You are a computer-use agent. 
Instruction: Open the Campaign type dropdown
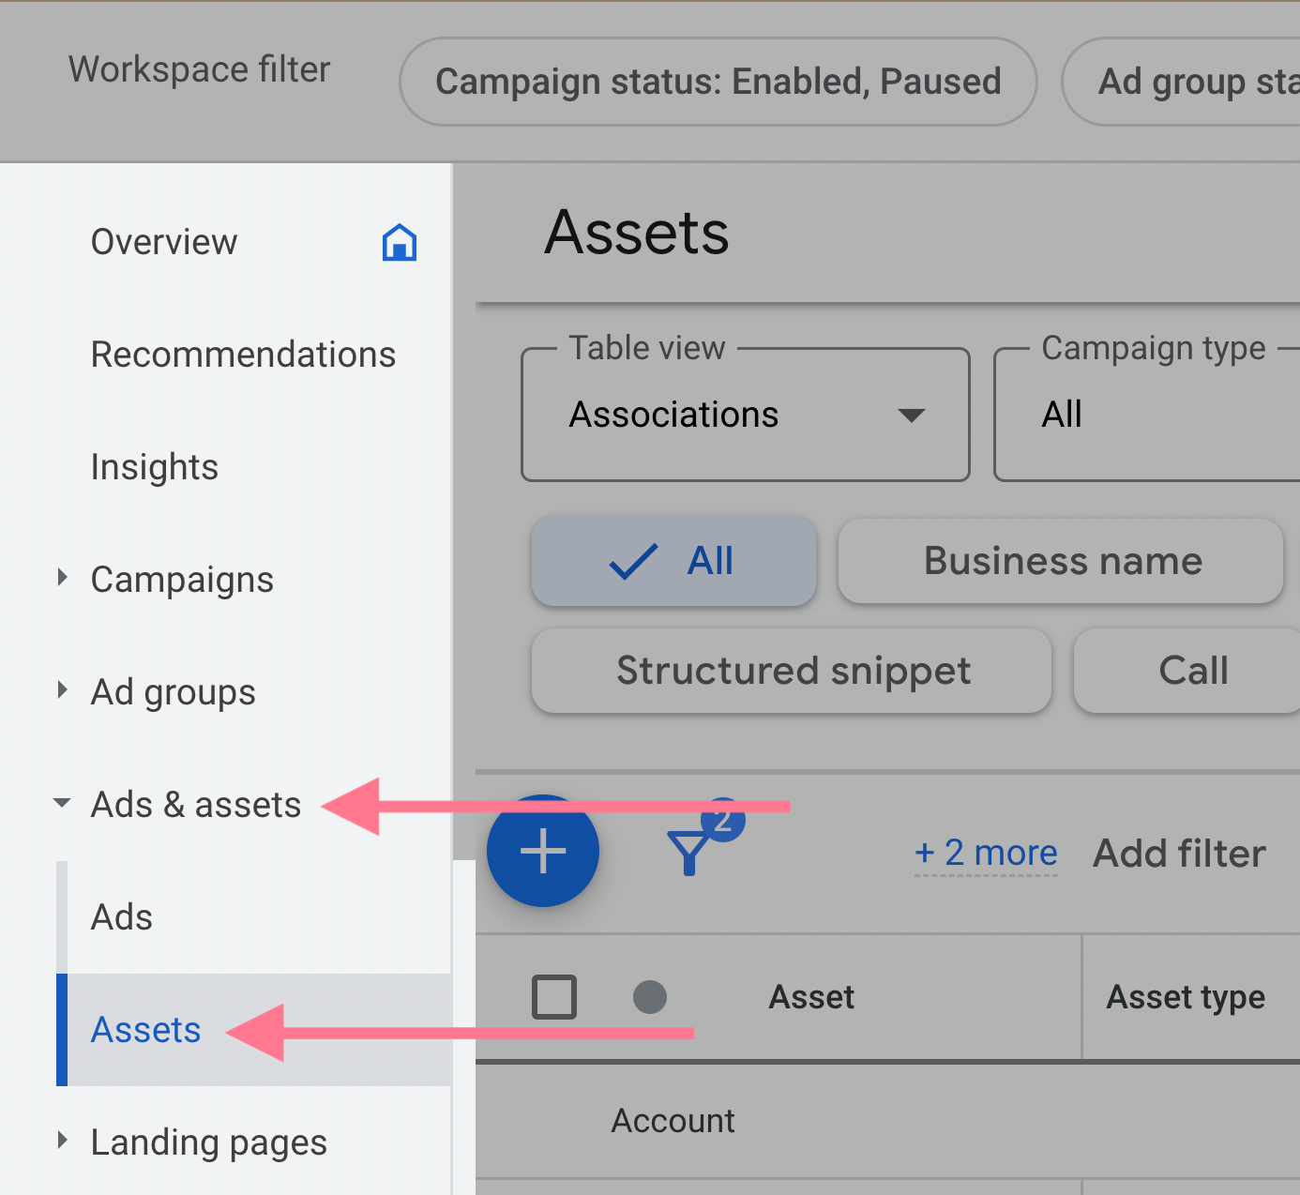tap(1144, 415)
